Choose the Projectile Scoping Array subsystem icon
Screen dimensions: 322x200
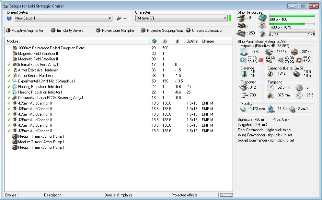[x=143, y=31]
